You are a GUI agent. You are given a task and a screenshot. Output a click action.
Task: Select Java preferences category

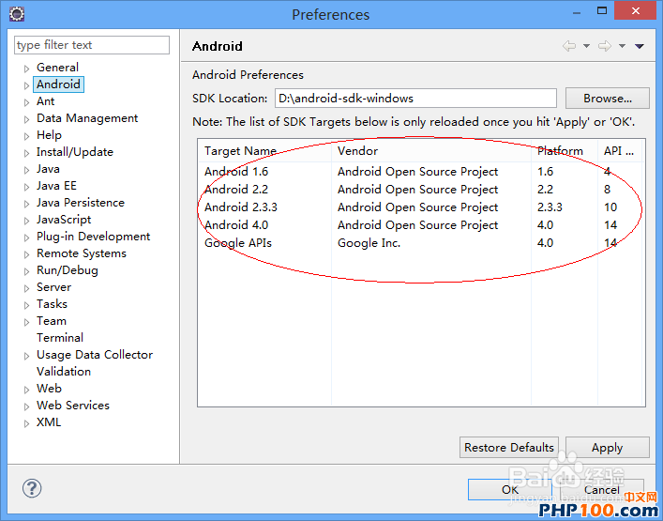coord(48,169)
